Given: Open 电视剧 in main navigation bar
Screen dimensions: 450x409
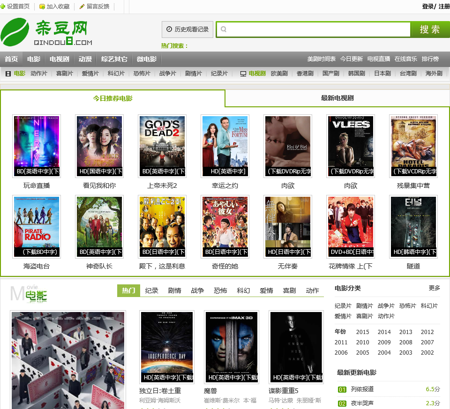Looking at the screenshot, I should pos(60,59).
